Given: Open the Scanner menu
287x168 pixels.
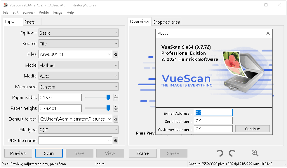Looking at the screenshot, I should (x=29, y=13).
